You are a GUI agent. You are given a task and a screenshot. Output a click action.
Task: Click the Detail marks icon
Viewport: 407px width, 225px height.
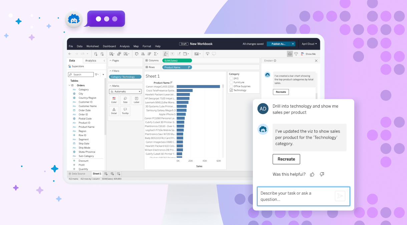point(114,111)
